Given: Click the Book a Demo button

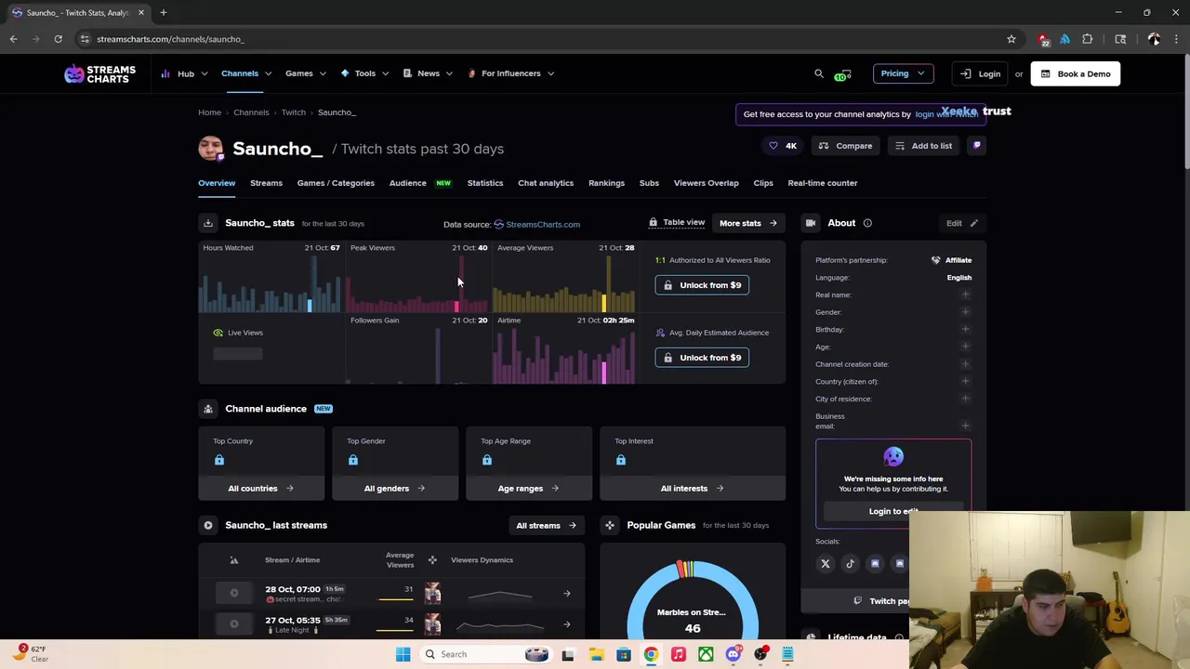Looking at the screenshot, I should coord(1076,73).
